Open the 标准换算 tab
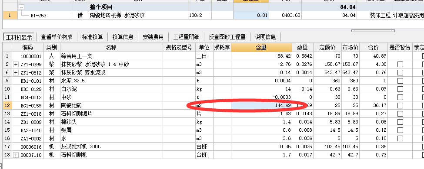424x169 pixels. tap(92, 37)
